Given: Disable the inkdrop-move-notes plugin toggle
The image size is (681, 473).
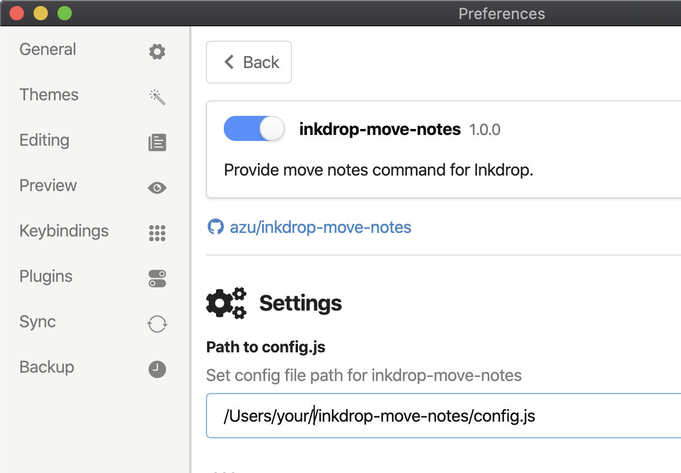Looking at the screenshot, I should 254,129.
